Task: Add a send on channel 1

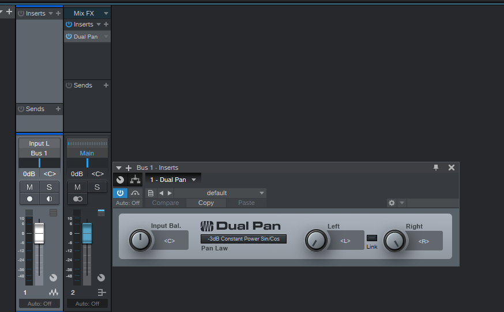Action: [58, 109]
